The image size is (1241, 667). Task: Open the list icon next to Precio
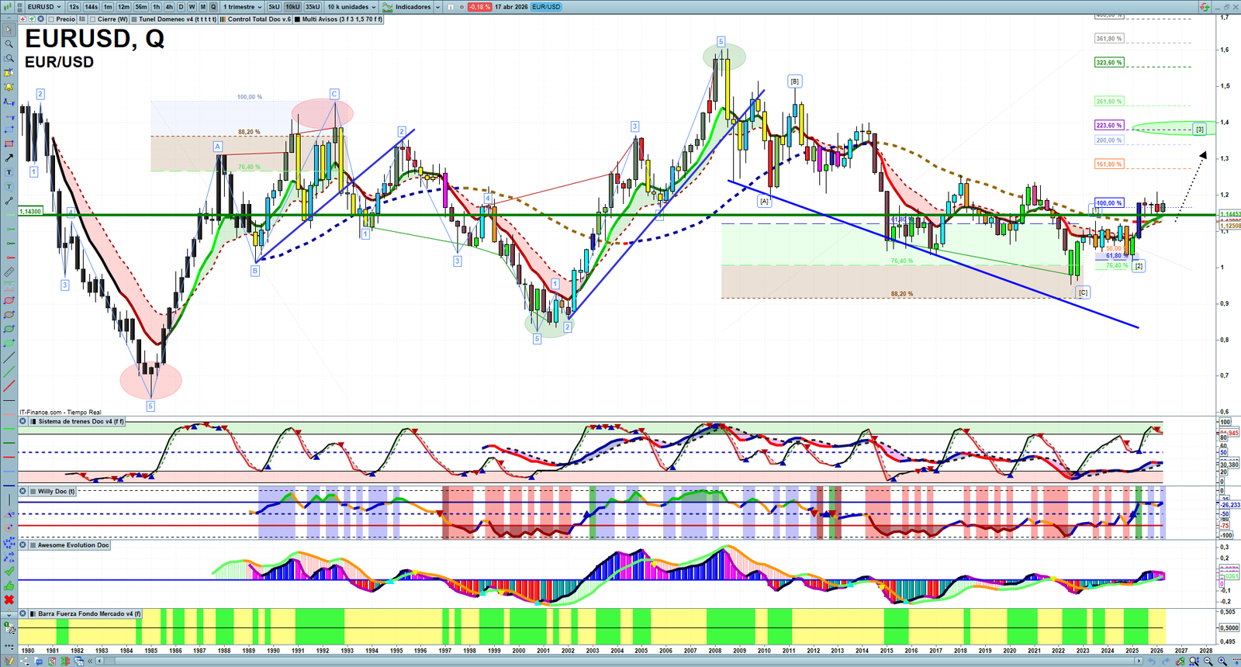pos(81,19)
